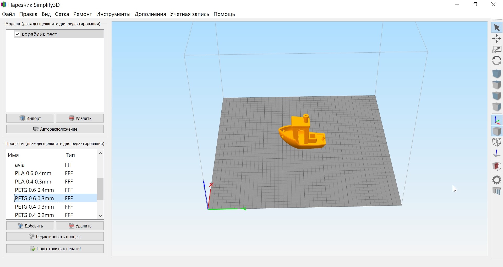
Task: Click the processes list scroll down arrow
Action: point(101,216)
